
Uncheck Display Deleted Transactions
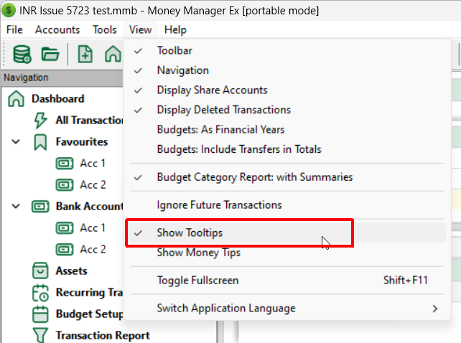tap(288, 110)
